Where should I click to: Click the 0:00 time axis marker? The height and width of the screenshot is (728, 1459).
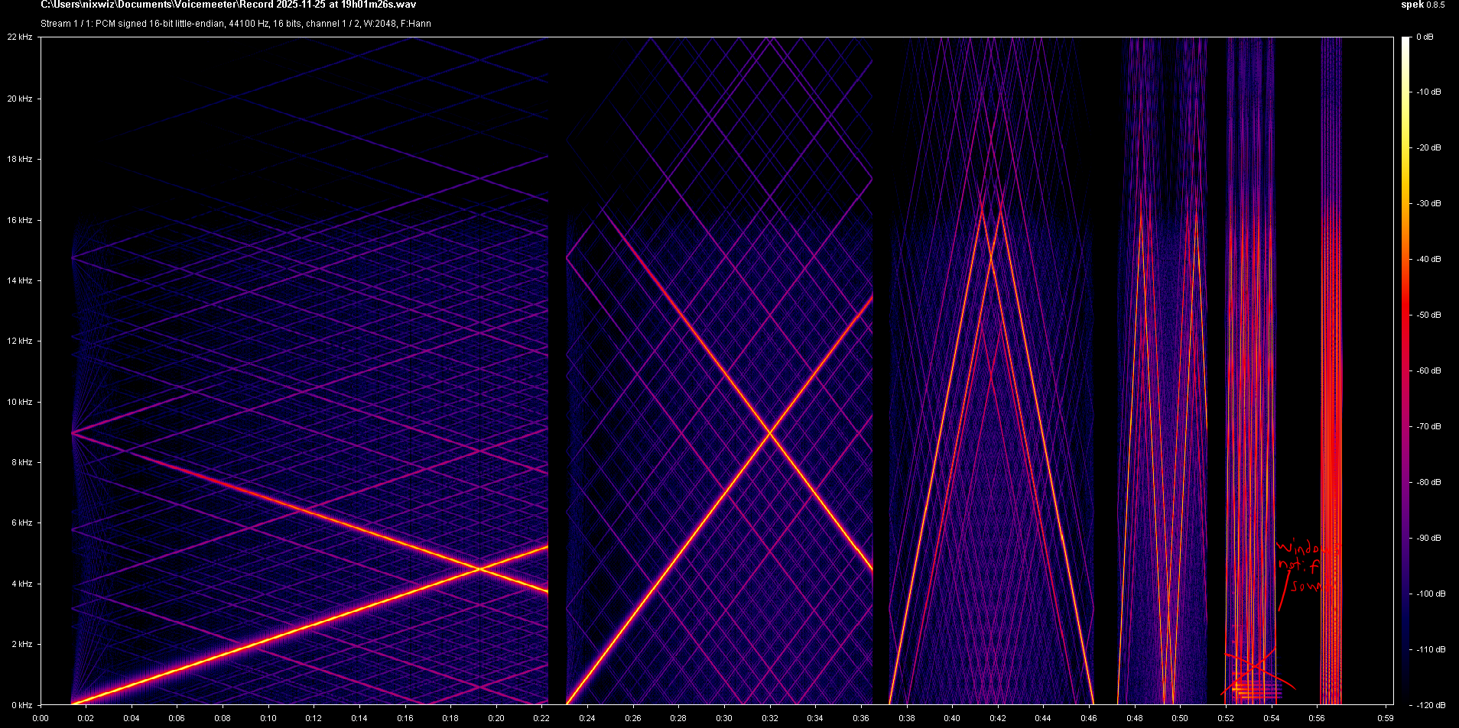[41, 718]
